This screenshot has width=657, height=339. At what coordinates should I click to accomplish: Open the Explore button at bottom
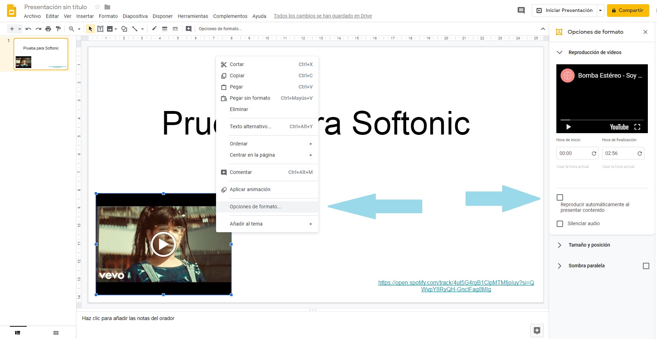tap(537, 330)
